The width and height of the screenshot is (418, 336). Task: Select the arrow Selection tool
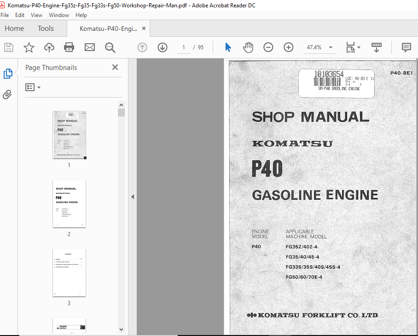coord(228,47)
